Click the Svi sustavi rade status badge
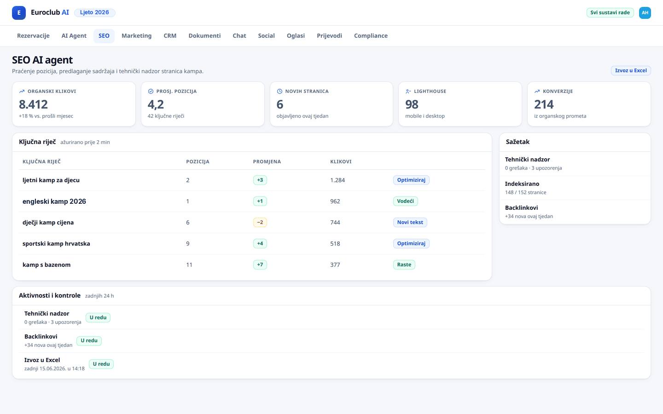 [610, 12]
